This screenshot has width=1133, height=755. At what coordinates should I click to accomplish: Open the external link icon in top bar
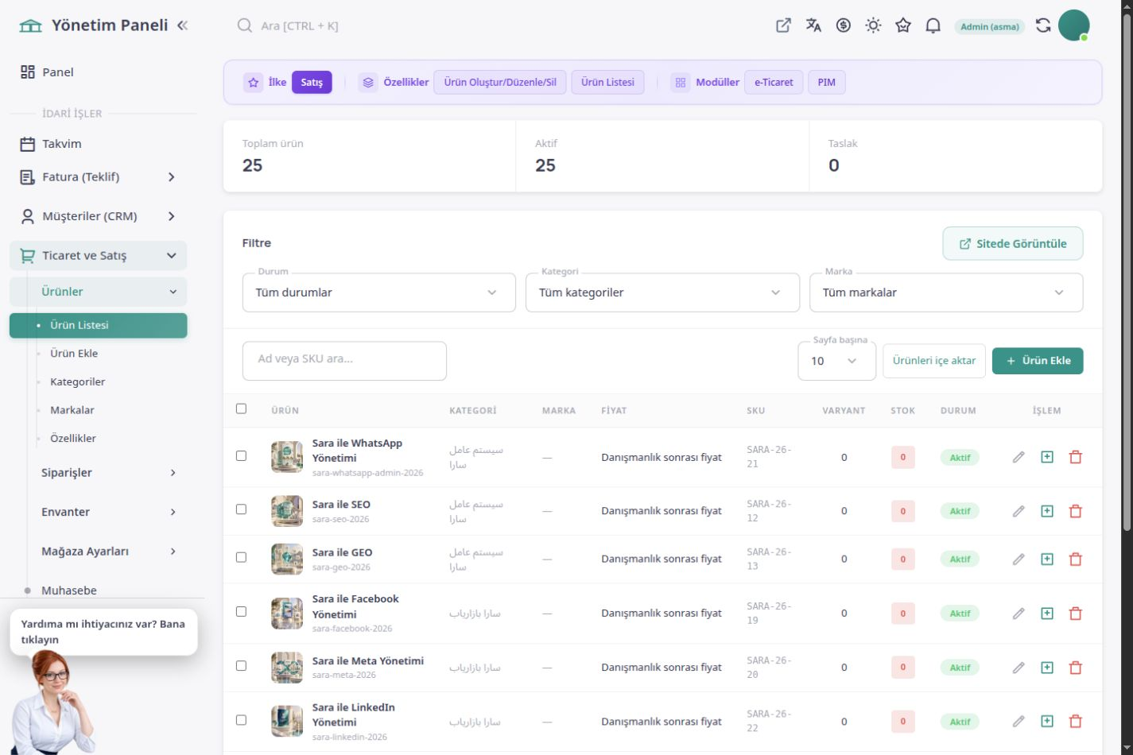[783, 25]
